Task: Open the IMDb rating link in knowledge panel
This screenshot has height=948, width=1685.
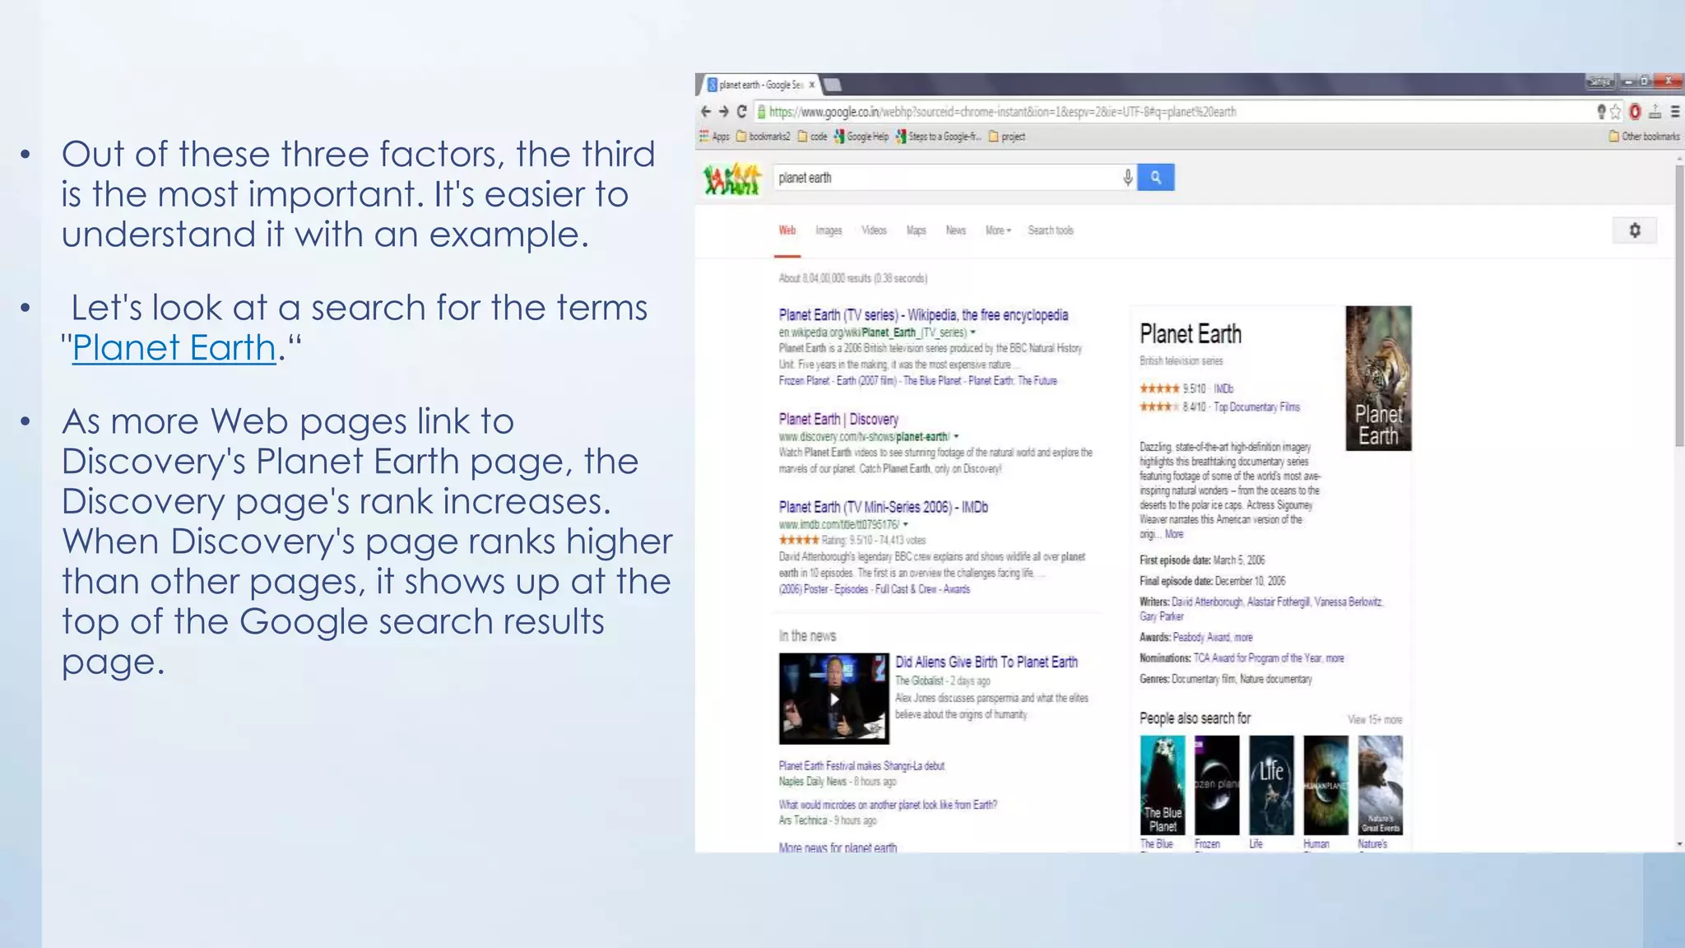Action: pyautogui.click(x=1223, y=388)
